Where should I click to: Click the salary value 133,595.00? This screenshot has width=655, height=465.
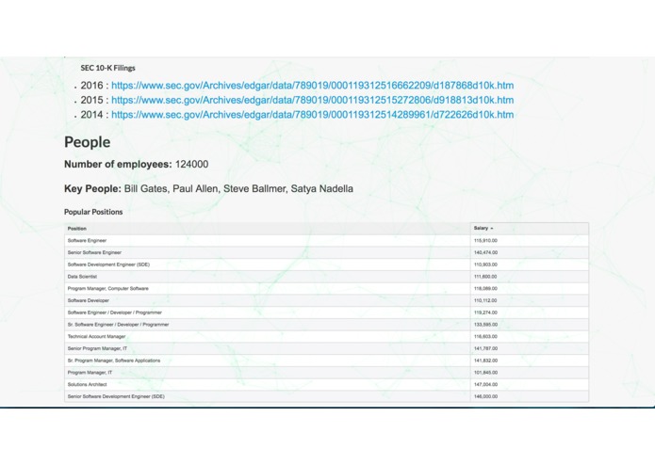[485, 325]
